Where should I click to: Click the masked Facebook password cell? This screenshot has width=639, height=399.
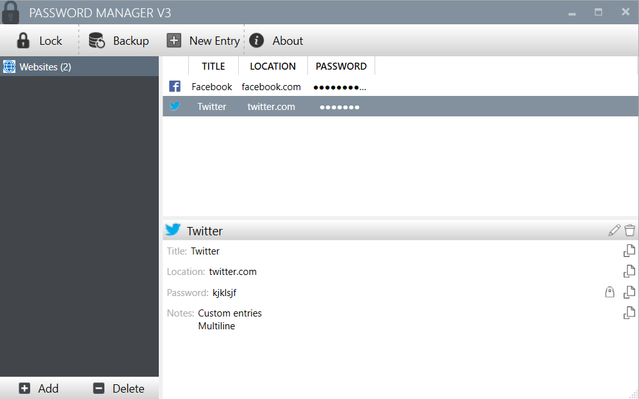point(339,88)
